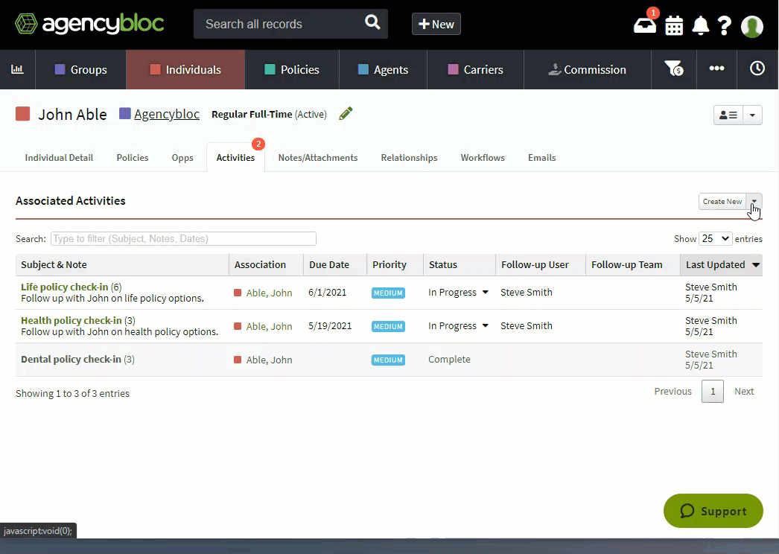Open the calendar icon in header

coord(674,25)
